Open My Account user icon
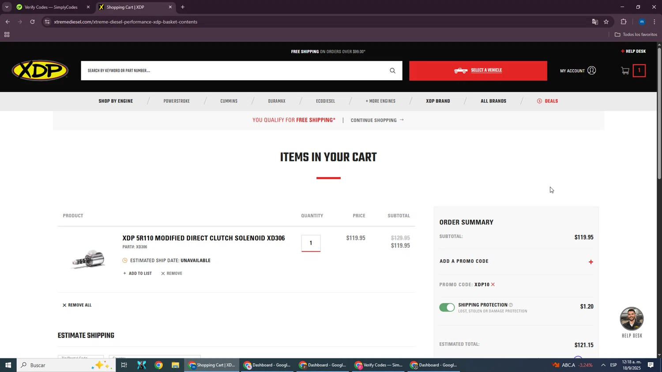This screenshot has height=372, width=662. click(x=591, y=71)
